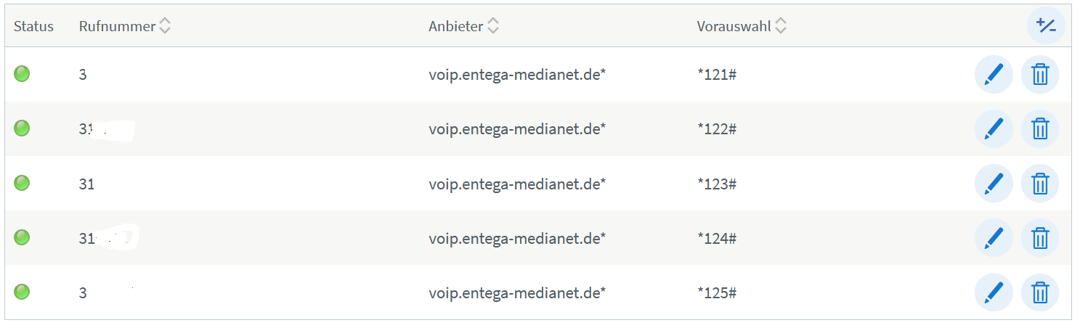This screenshot has width=1080, height=336.
Task: Select the *124# Vorauswahl cell
Action: [717, 238]
